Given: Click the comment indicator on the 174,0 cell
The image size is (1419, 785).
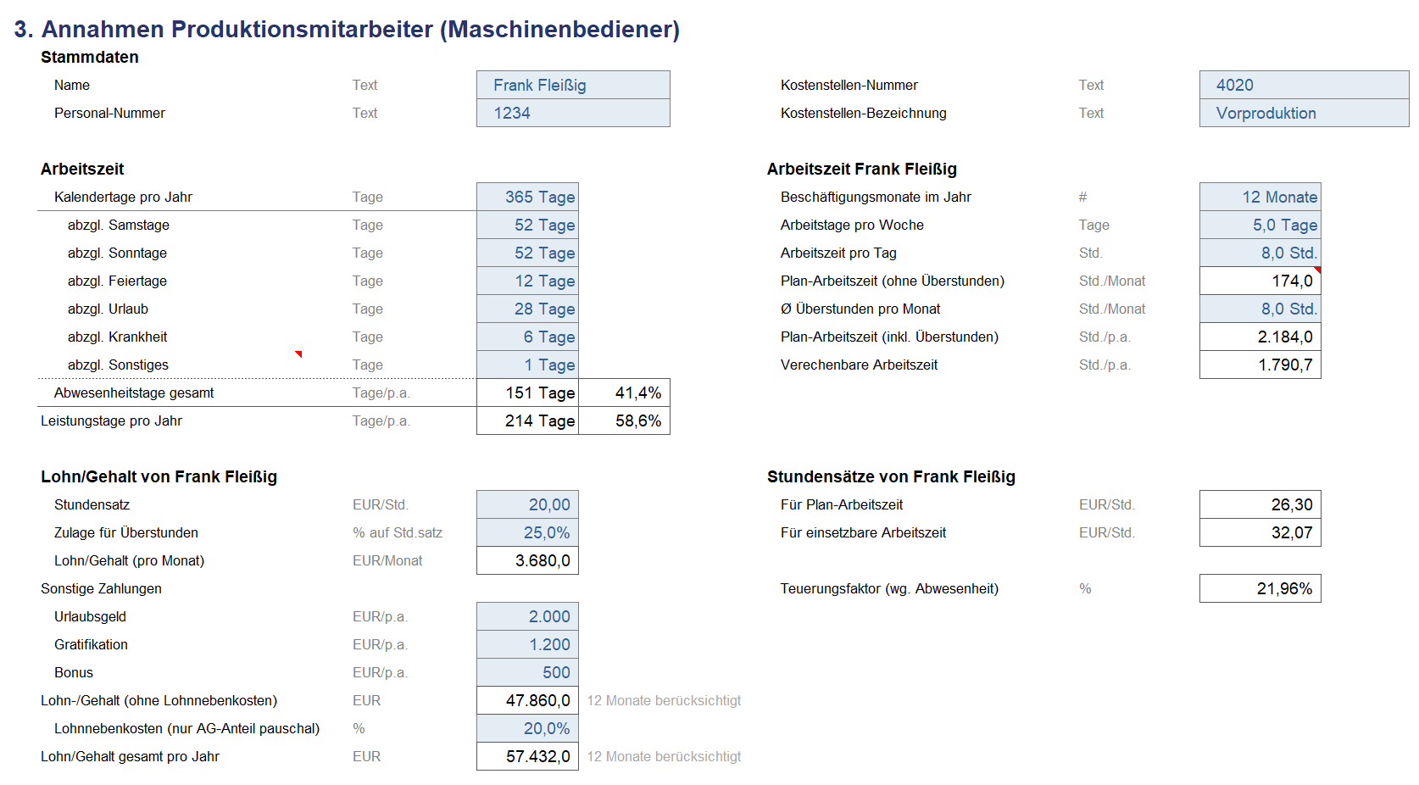Looking at the screenshot, I should click(1317, 270).
